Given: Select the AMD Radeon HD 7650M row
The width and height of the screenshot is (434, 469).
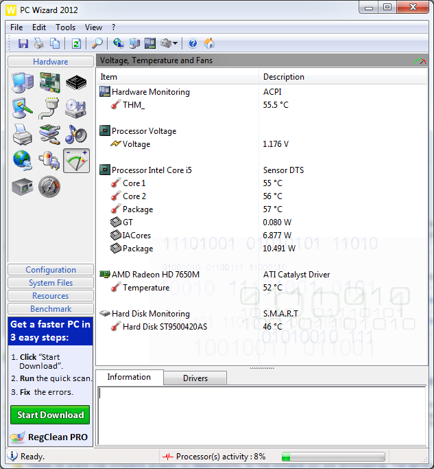Looking at the screenshot, I should point(263,275).
